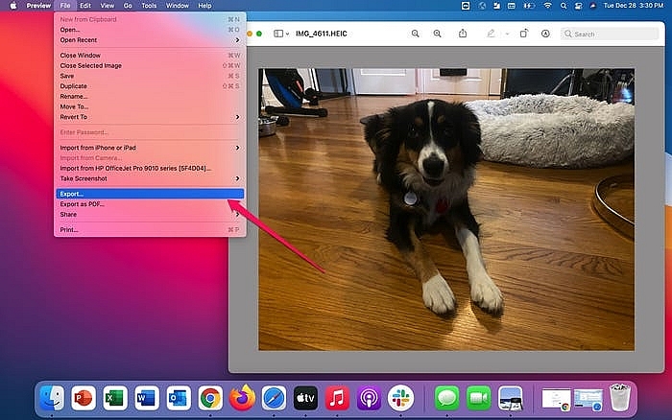Click the Share icon in Preview toolbar
Image resolution: width=672 pixels, height=420 pixels.
coord(463,34)
